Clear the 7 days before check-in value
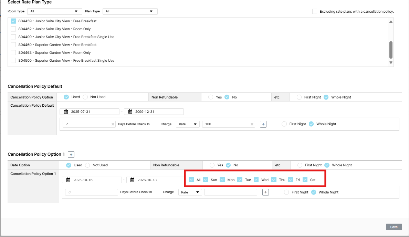Image resolution: width=409 pixels, height=237 pixels. [x=113, y=124]
